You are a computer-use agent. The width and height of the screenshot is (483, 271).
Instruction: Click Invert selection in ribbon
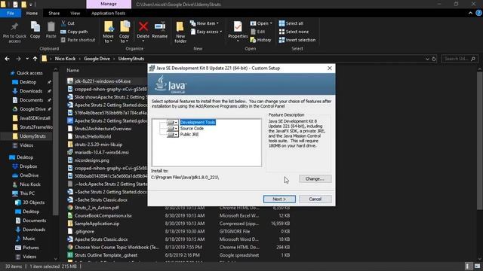tap(297, 40)
